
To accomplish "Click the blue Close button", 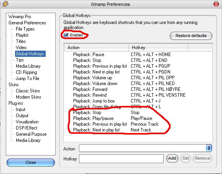I will [x=31, y=162].
